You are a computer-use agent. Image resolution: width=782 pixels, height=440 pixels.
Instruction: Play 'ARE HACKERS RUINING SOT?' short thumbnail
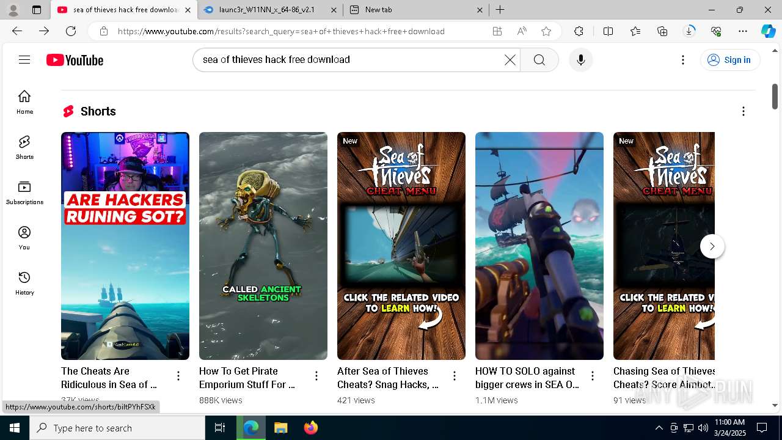[x=125, y=246]
